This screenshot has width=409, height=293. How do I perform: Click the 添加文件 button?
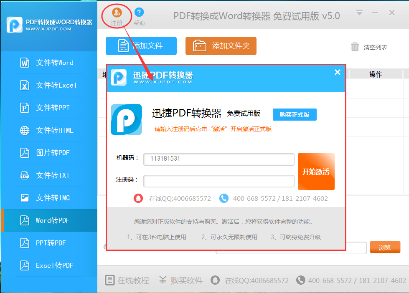click(x=141, y=46)
